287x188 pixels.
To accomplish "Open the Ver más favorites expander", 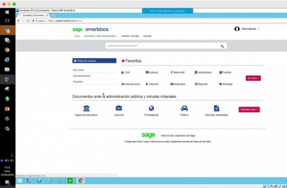I will (253, 78).
